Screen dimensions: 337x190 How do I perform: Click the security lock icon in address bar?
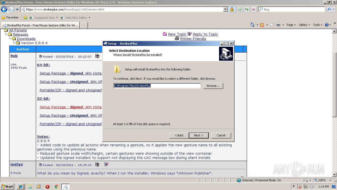(x=232, y=9)
